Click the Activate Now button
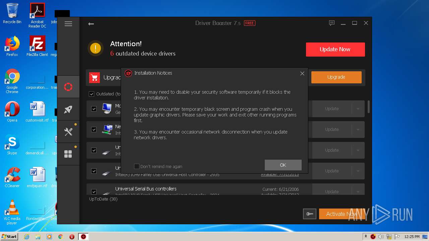The height and width of the screenshot is (241, 429). coord(342,214)
